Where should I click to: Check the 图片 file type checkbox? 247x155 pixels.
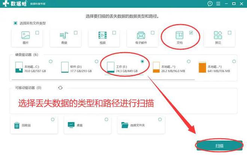click(37, 33)
